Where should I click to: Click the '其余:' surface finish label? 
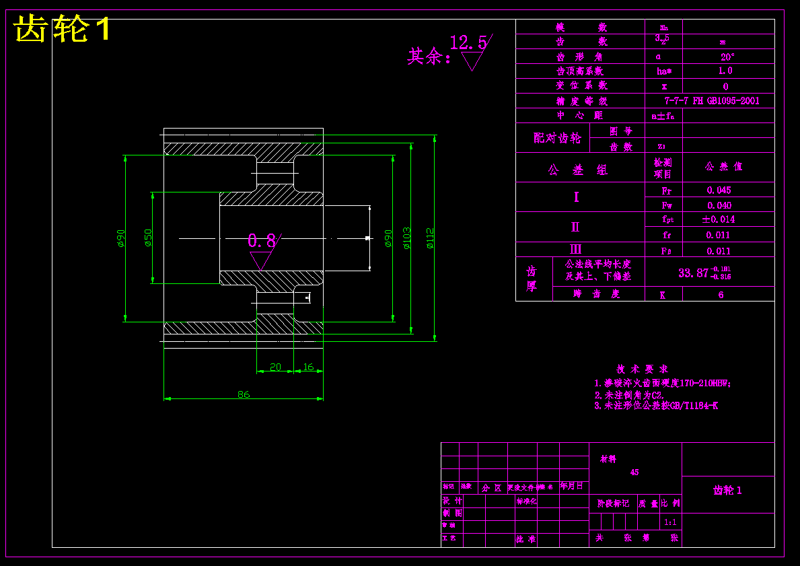(x=429, y=56)
